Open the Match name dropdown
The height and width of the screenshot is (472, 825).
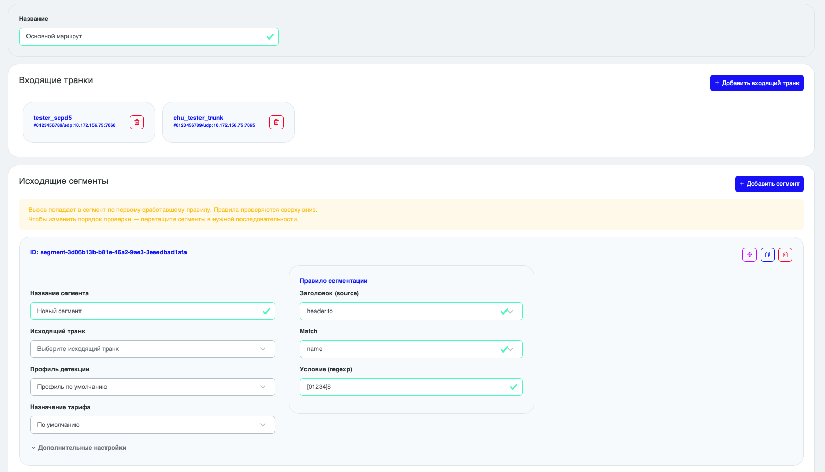(x=411, y=349)
